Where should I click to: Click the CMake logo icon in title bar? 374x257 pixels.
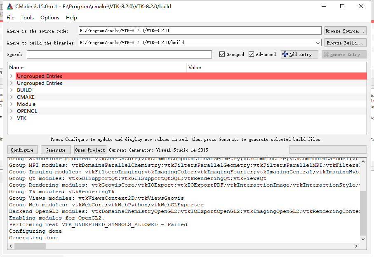click(10, 7)
